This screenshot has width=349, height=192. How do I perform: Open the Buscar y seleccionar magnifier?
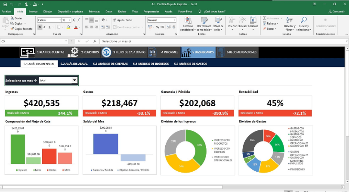[x=303, y=20]
